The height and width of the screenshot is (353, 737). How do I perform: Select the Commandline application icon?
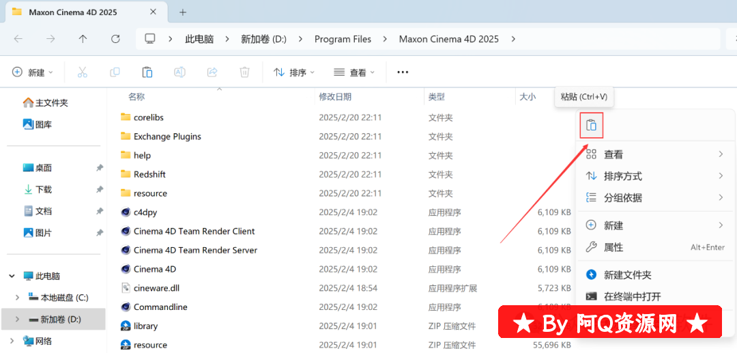coord(126,307)
